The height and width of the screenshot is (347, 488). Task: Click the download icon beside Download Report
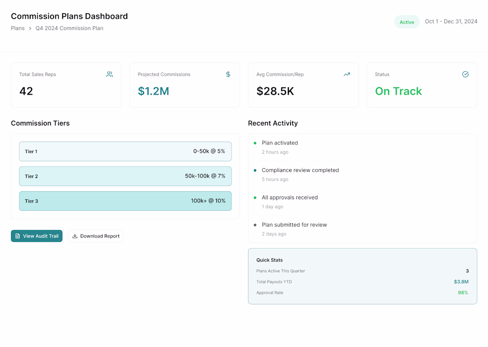(x=75, y=236)
